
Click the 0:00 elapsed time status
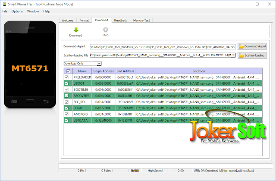[x=181, y=170]
